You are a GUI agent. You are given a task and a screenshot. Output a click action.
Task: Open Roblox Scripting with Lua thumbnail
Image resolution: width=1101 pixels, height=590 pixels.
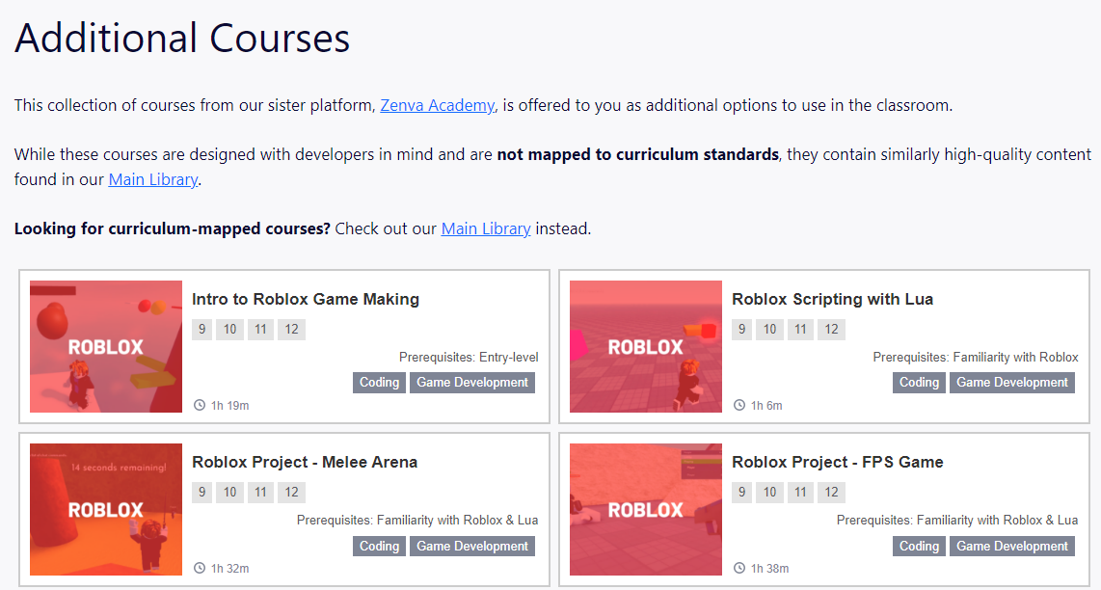pyautogui.click(x=646, y=346)
